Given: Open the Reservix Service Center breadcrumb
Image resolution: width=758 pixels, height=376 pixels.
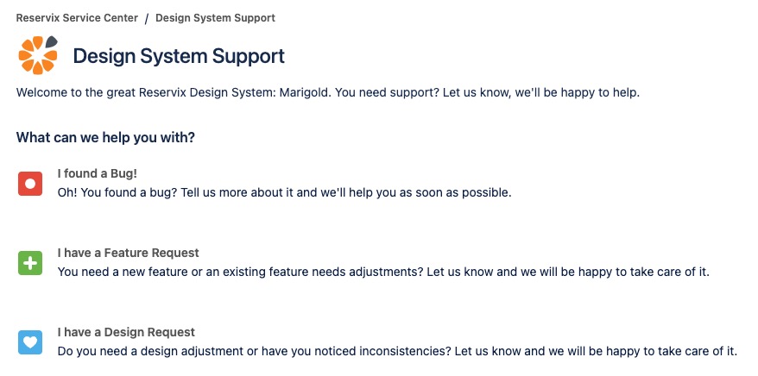Looking at the screenshot, I should click(77, 18).
